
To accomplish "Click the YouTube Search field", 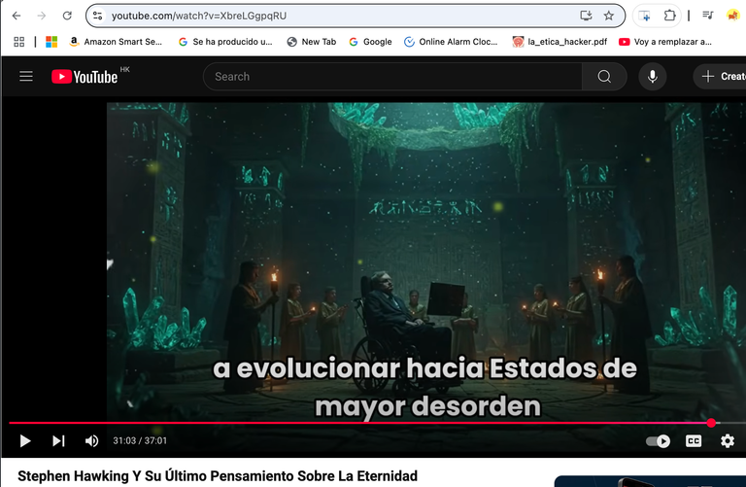I will click(x=392, y=77).
